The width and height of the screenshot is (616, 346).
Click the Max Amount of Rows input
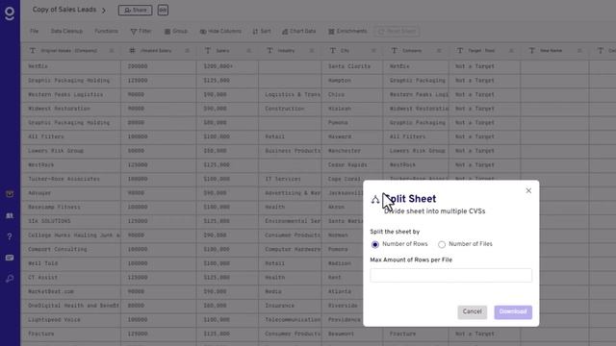(x=451, y=276)
